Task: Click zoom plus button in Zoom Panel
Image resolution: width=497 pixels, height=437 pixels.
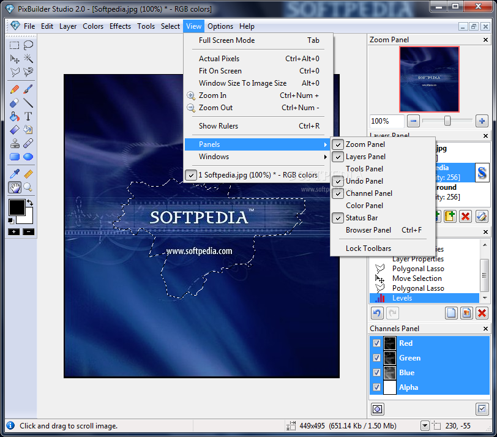Action: click(482, 121)
